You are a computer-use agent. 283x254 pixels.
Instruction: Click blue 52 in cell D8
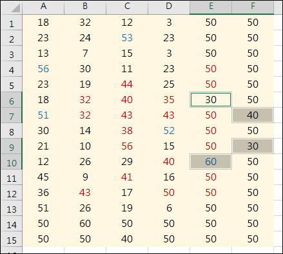[x=169, y=131]
